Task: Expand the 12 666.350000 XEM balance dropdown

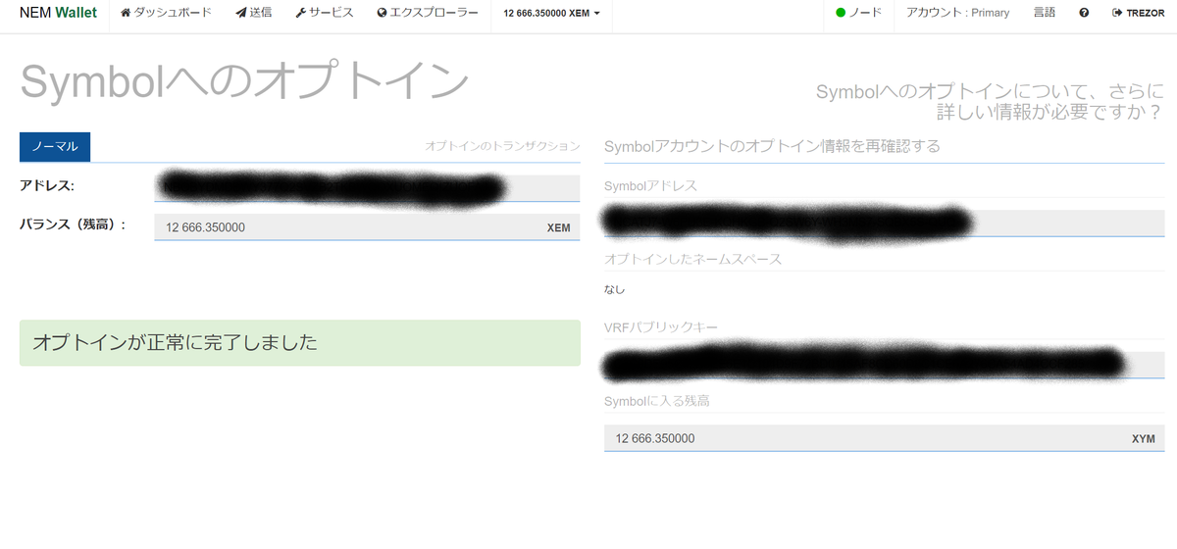Action: [x=551, y=14]
